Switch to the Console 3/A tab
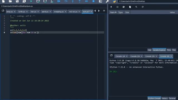Image resolution: width=178 pixels, height=100 pixels. pos(150,56)
